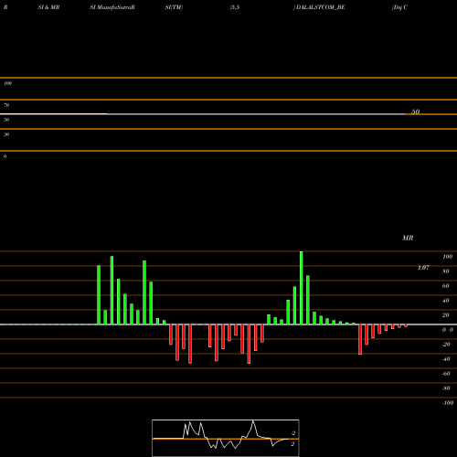The height and width of the screenshot is (457, 457).
Task: Click the RSI axis label '30'
Action: coord(6,134)
